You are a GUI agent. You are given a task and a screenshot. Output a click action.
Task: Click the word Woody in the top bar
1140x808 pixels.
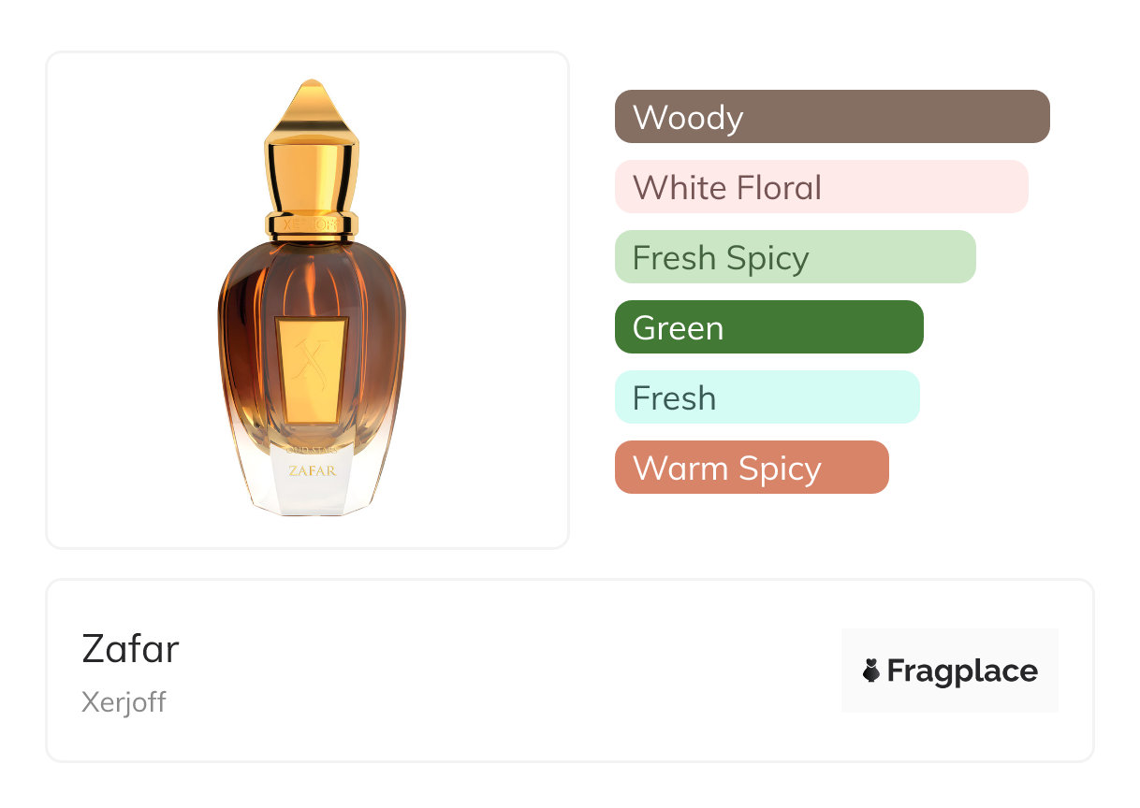[688, 117]
